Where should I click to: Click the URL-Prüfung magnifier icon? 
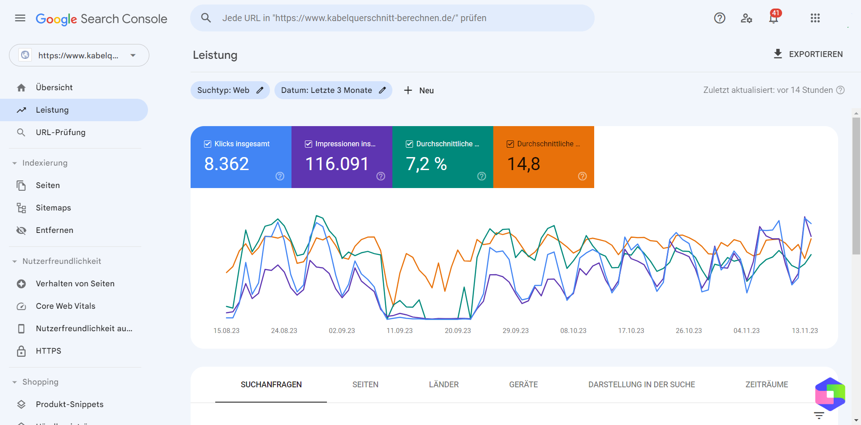(x=21, y=132)
